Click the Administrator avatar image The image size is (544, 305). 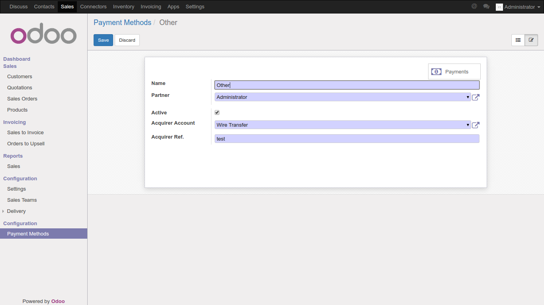(x=499, y=7)
